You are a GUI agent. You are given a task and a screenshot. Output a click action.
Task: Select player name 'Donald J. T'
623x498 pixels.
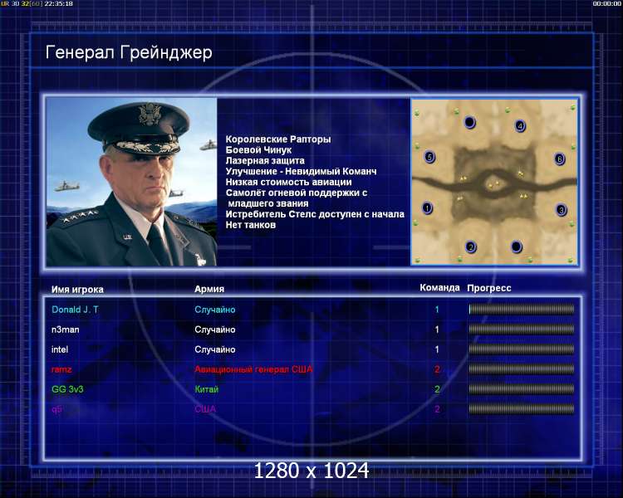75,310
